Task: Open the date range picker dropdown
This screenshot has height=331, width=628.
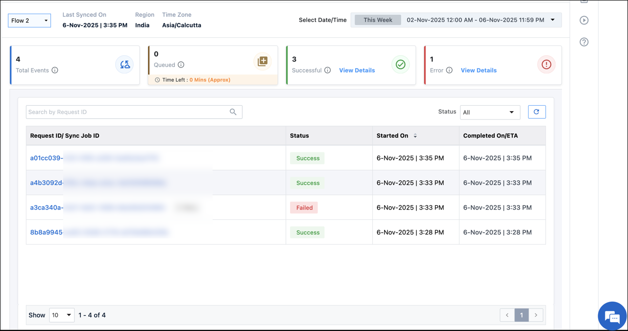Action: 553,20
